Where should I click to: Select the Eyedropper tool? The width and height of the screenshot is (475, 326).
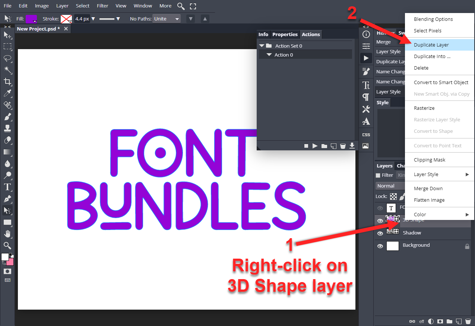(x=7, y=93)
